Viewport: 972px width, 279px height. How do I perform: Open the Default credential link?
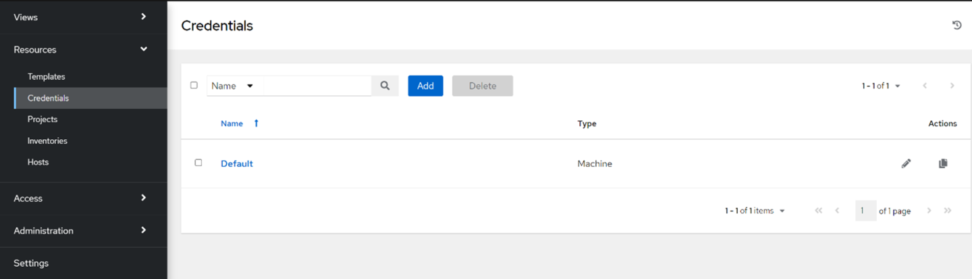tap(236, 163)
